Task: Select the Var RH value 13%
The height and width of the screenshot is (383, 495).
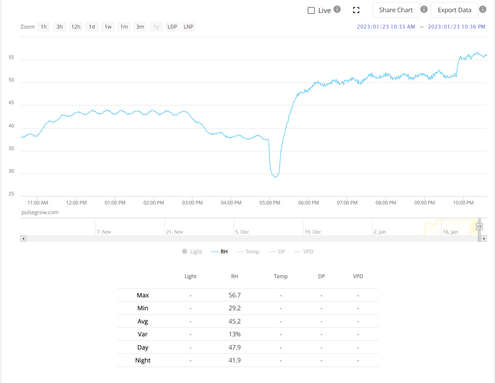Action: [235, 334]
